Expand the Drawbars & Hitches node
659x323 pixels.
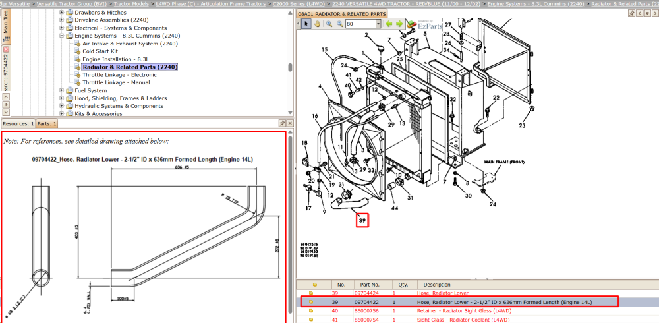pyautogui.click(x=62, y=13)
